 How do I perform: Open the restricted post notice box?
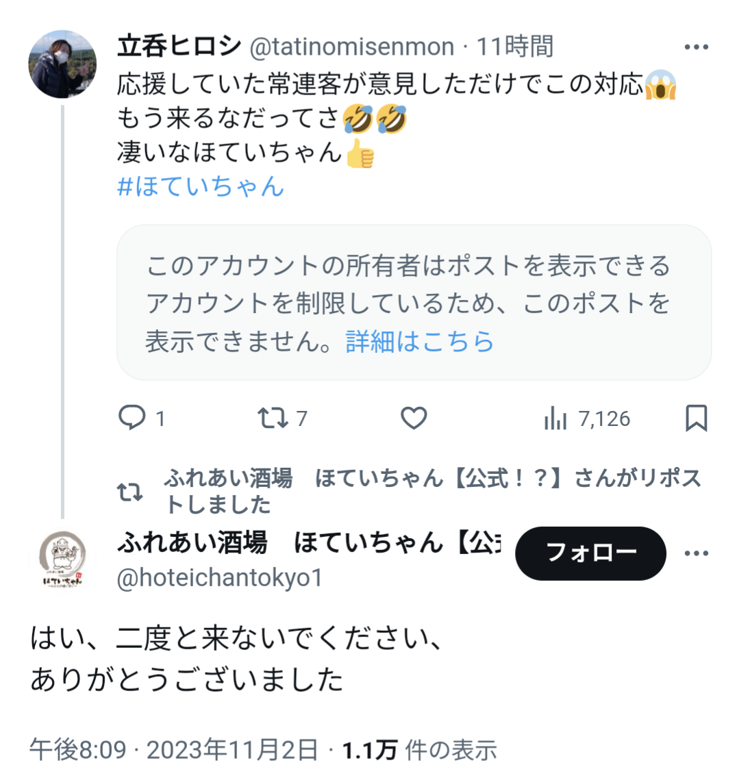414,303
